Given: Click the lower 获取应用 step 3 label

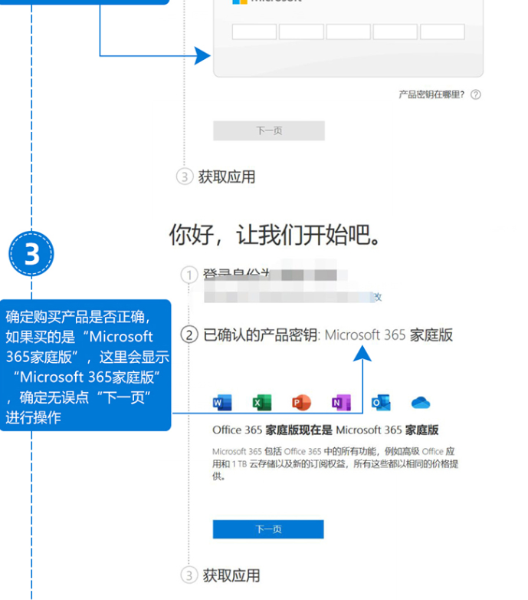Looking at the screenshot, I should [x=231, y=575].
